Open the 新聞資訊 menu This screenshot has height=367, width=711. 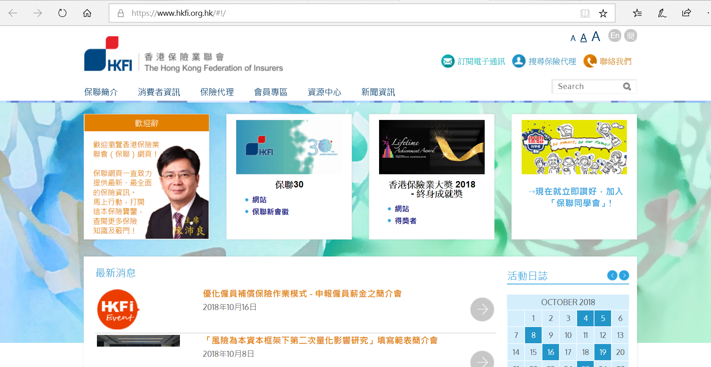[x=378, y=92]
